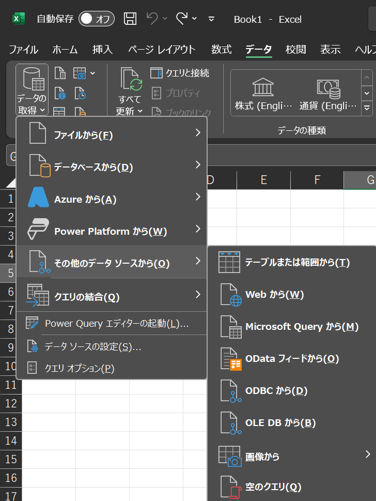The width and height of the screenshot is (376, 501).
Task: Open the データベースから(D) submenu
Action: pos(112,165)
